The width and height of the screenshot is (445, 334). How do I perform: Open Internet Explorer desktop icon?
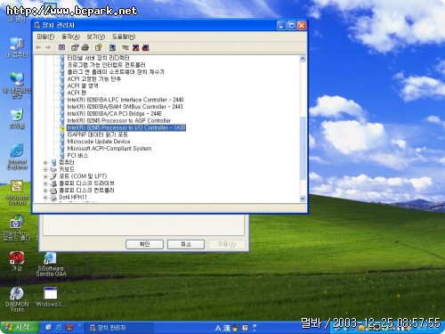17,157
